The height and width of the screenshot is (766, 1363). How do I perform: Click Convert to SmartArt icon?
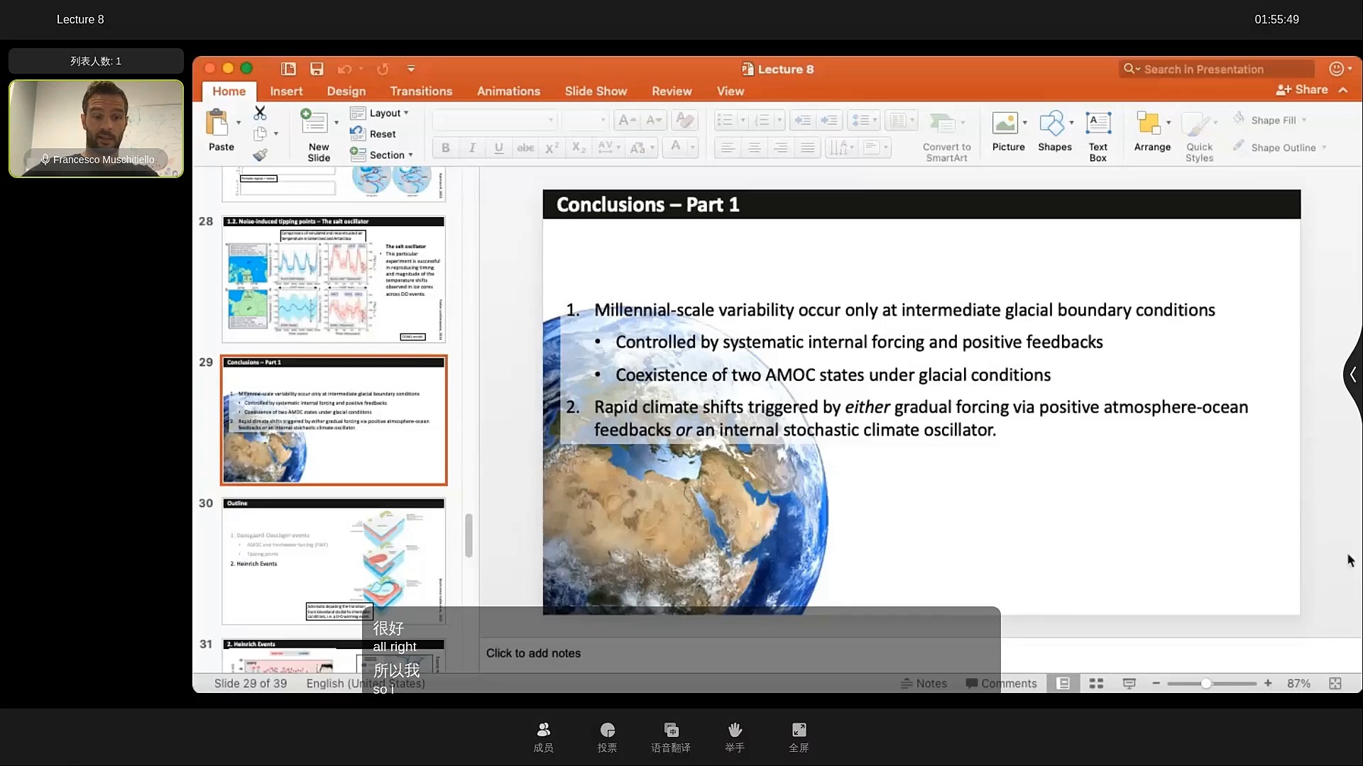[x=943, y=123]
